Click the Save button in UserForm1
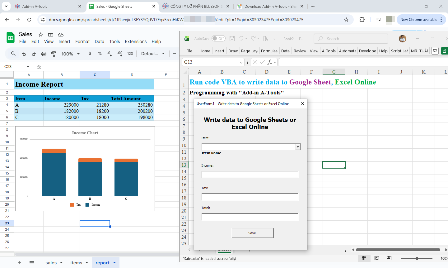The width and height of the screenshot is (448, 268). [252, 233]
